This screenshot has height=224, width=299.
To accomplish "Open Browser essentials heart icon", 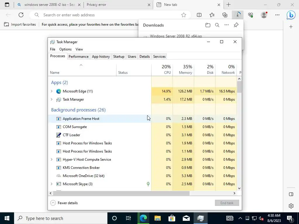I will click(x=251, y=15).
